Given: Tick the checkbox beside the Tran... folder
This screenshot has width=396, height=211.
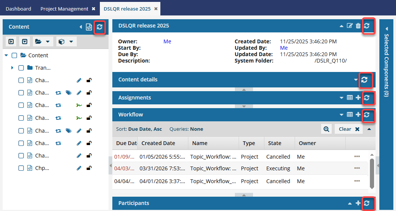Looking at the screenshot, I should [21, 68].
